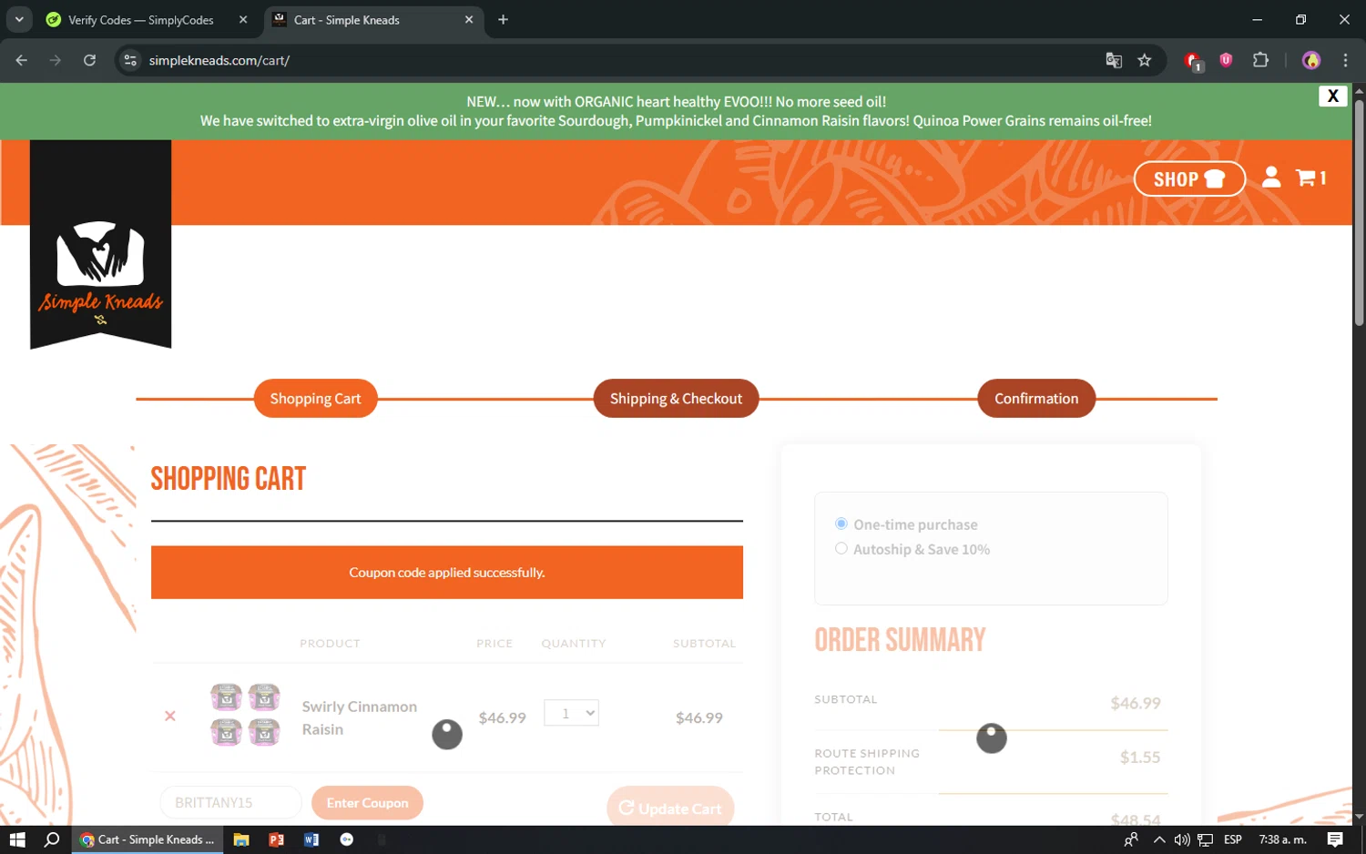The width and height of the screenshot is (1366, 854).
Task: Click the browser forward arrow
Action: coord(56,60)
